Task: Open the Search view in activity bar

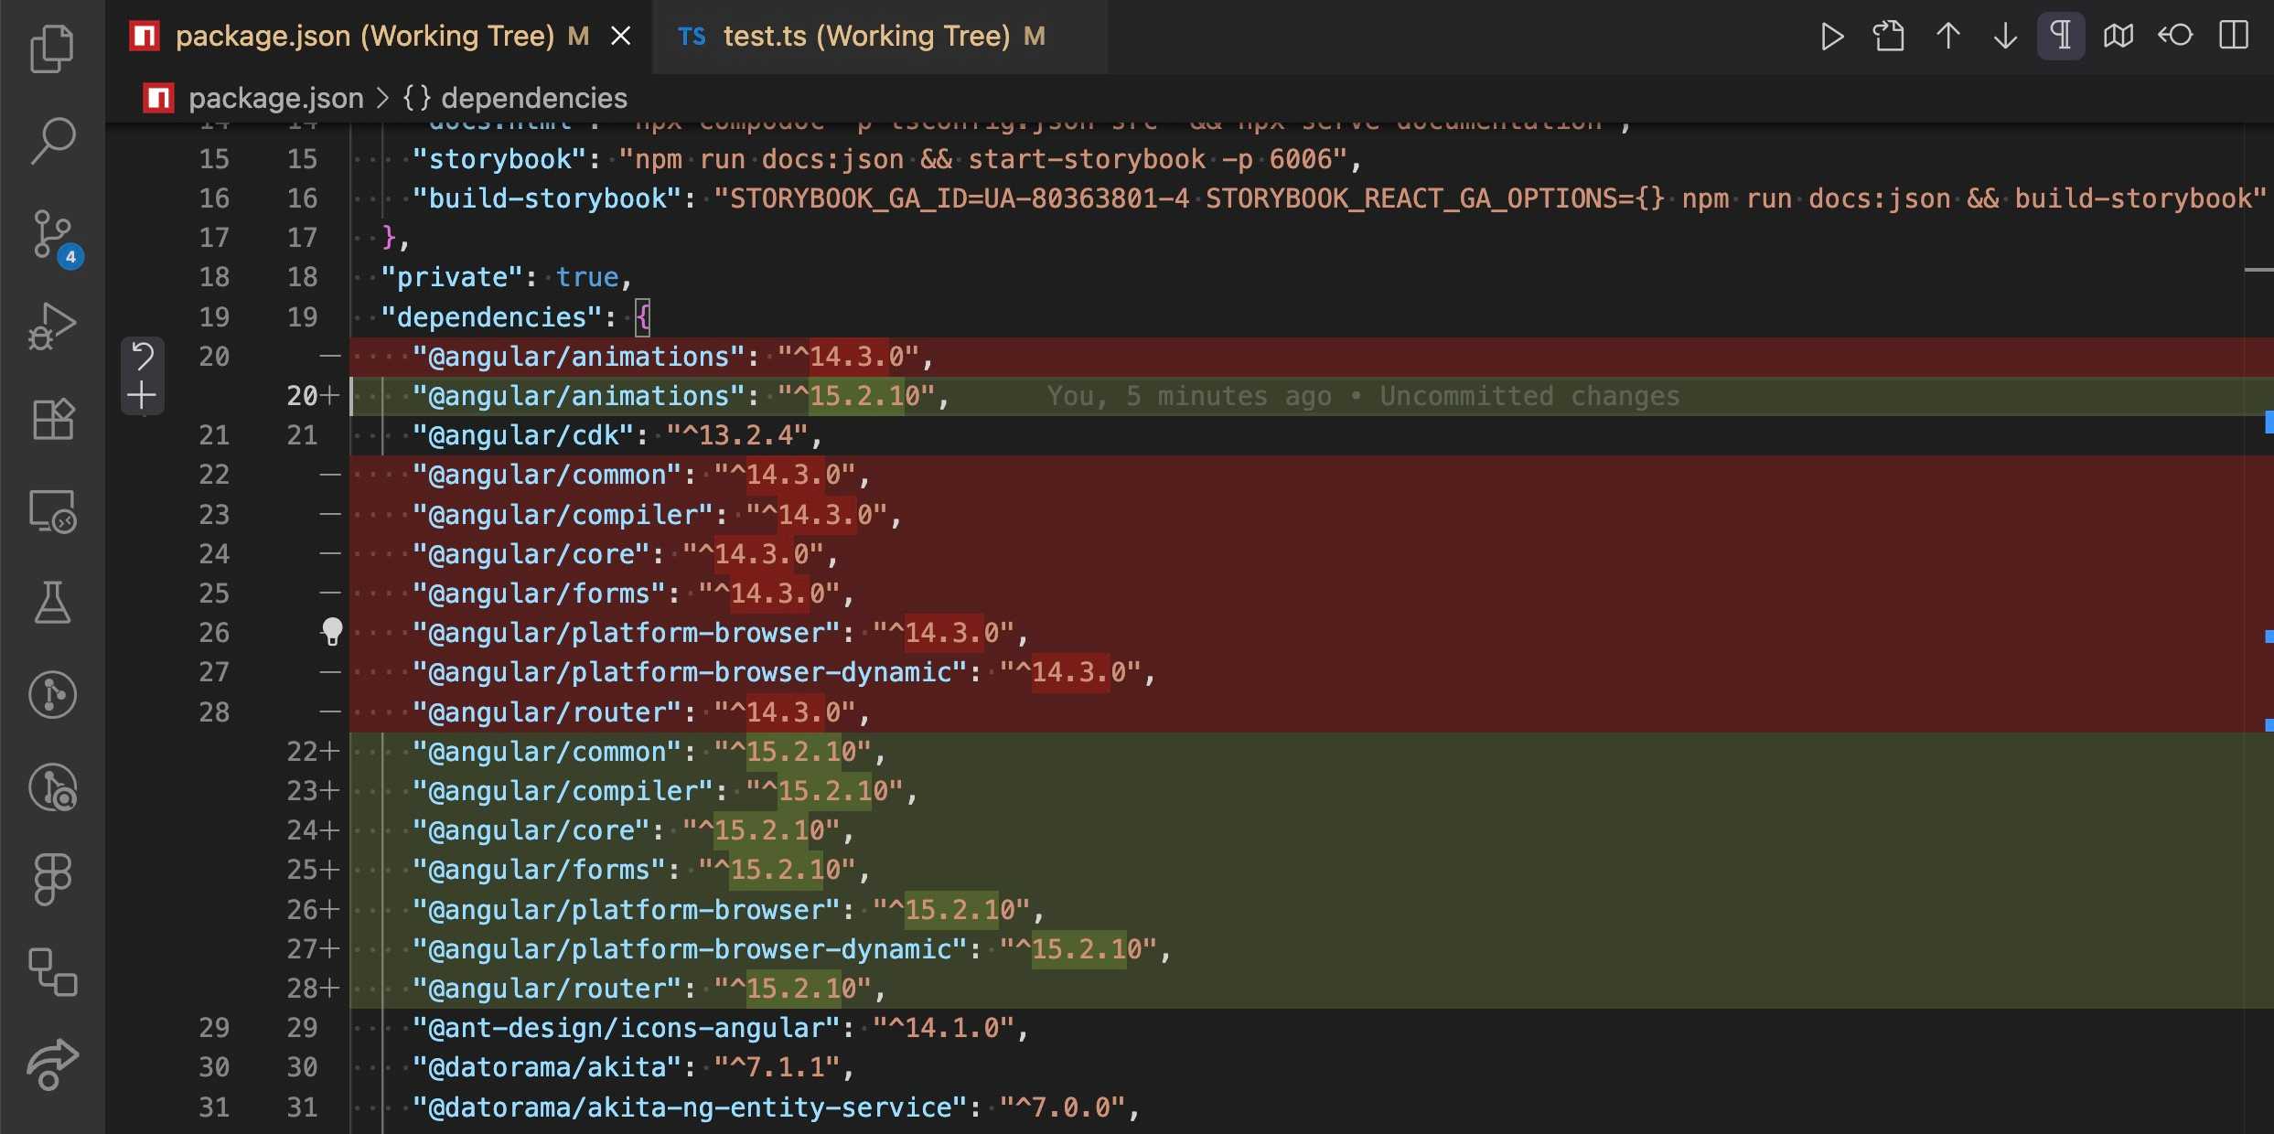Action: 52,140
